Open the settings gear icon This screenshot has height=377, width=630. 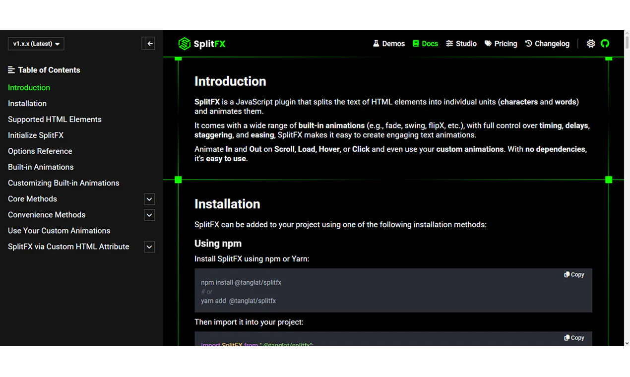click(591, 44)
